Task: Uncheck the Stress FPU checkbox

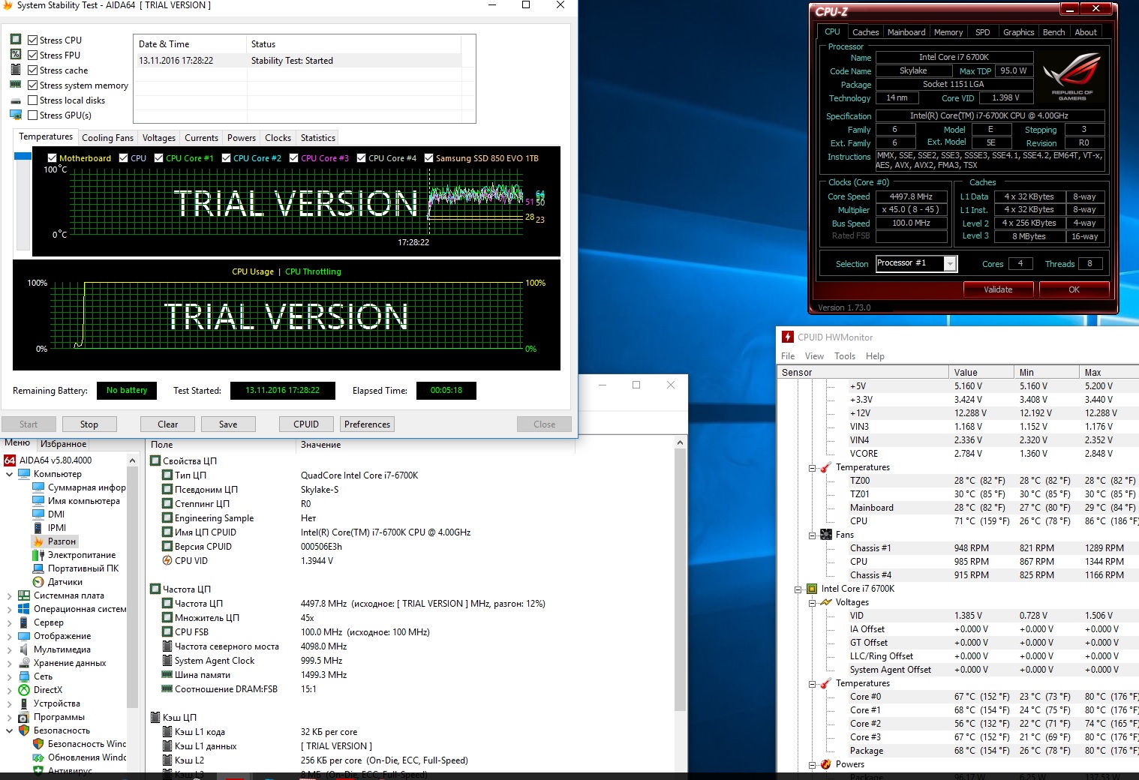Action: pos(32,55)
